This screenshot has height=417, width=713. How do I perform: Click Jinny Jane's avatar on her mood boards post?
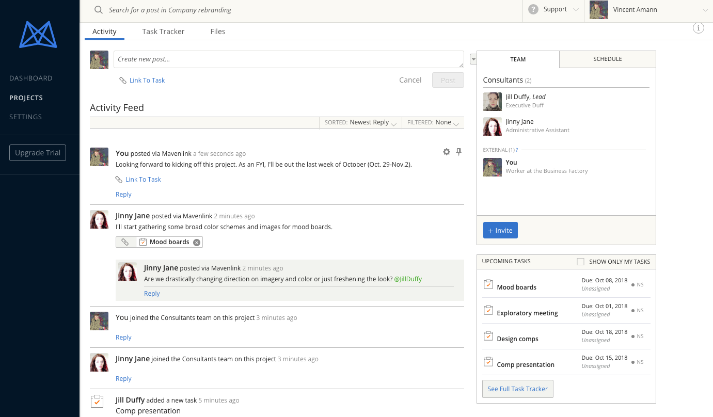(99, 219)
